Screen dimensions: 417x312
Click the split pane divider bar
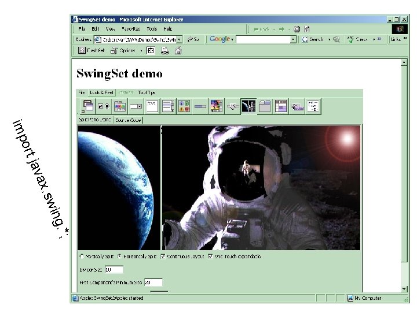pos(161,188)
